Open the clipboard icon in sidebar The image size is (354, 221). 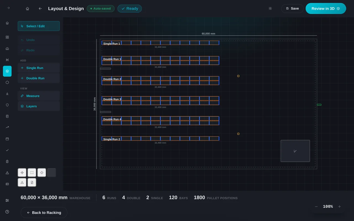click(7, 161)
